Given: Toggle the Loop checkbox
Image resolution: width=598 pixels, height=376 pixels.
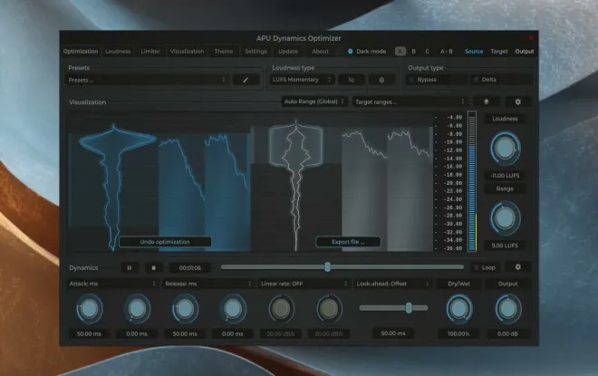Looking at the screenshot, I should tap(485, 267).
